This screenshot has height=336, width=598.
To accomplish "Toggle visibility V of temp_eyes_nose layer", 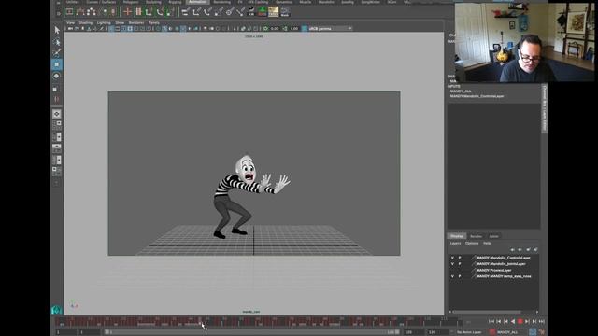I will click(452, 276).
